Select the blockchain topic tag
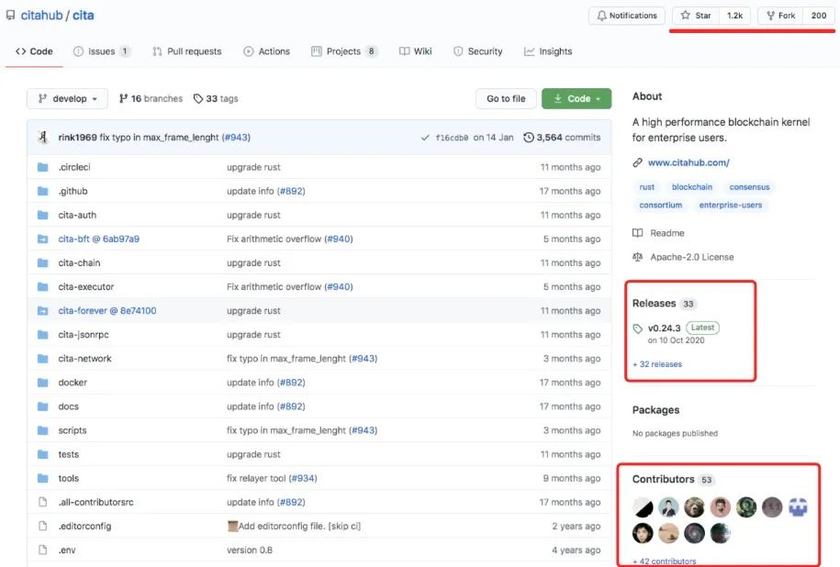 tap(692, 187)
